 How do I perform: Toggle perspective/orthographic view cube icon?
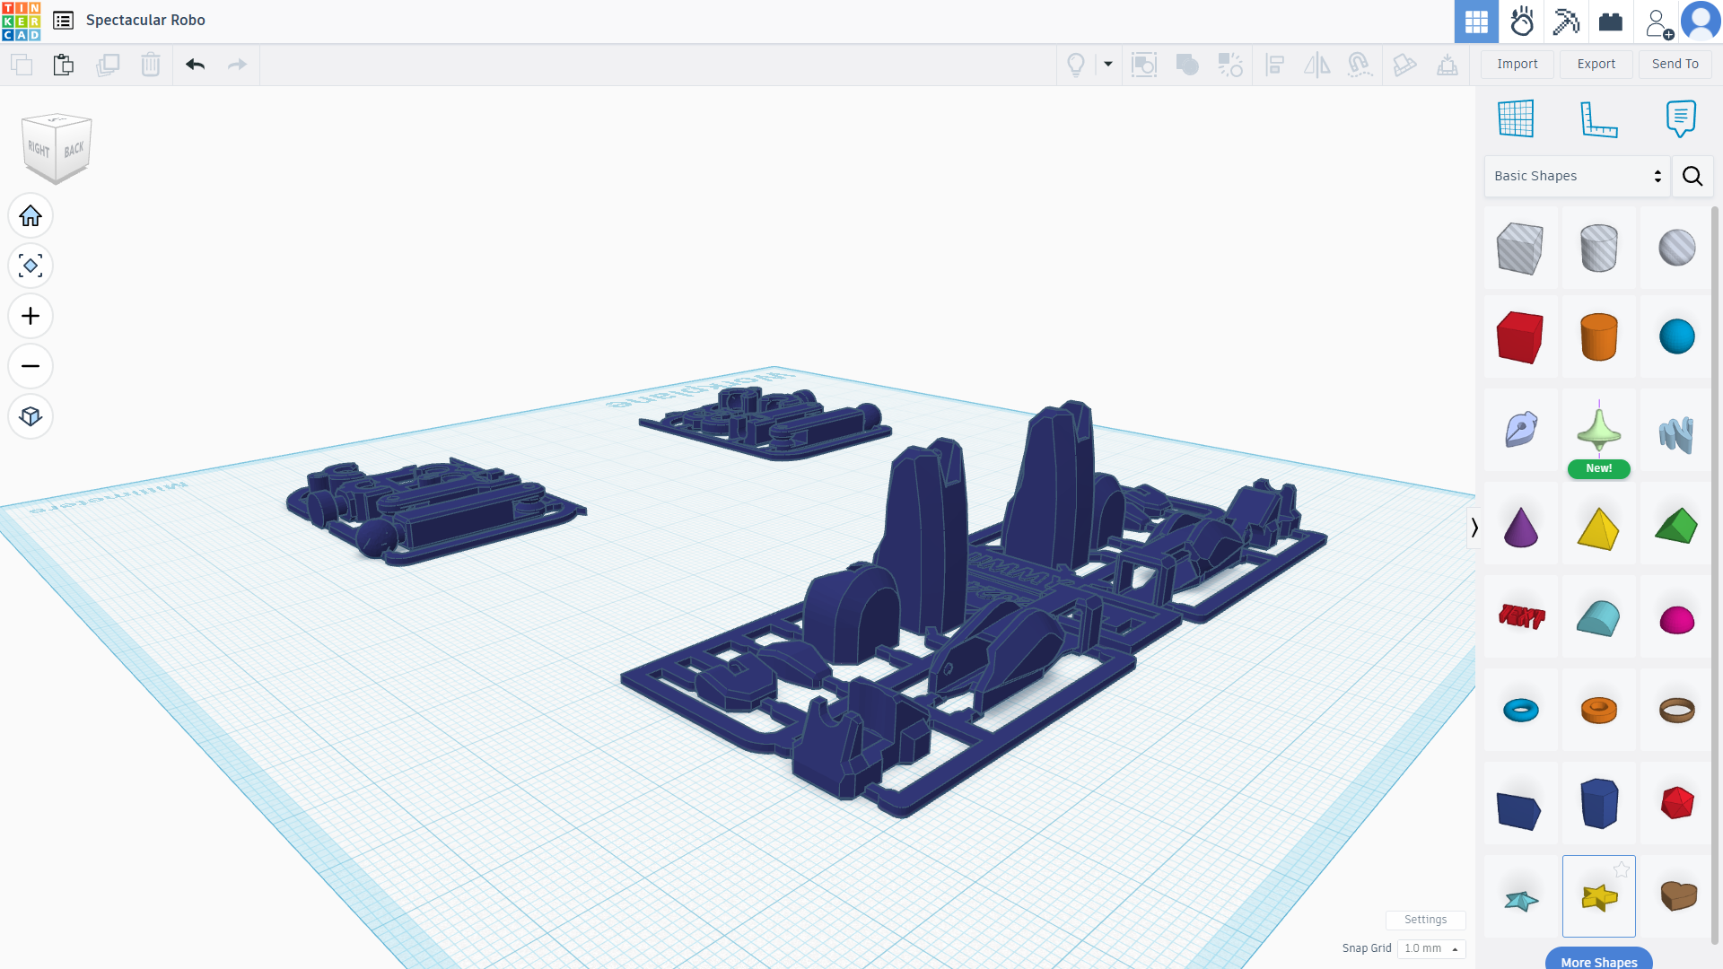coord(31,417)
